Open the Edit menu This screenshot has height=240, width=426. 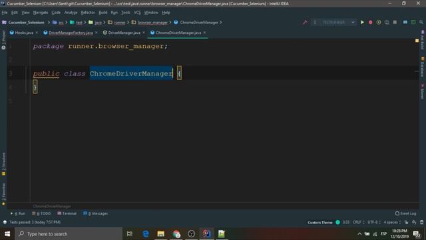(15, 13)
